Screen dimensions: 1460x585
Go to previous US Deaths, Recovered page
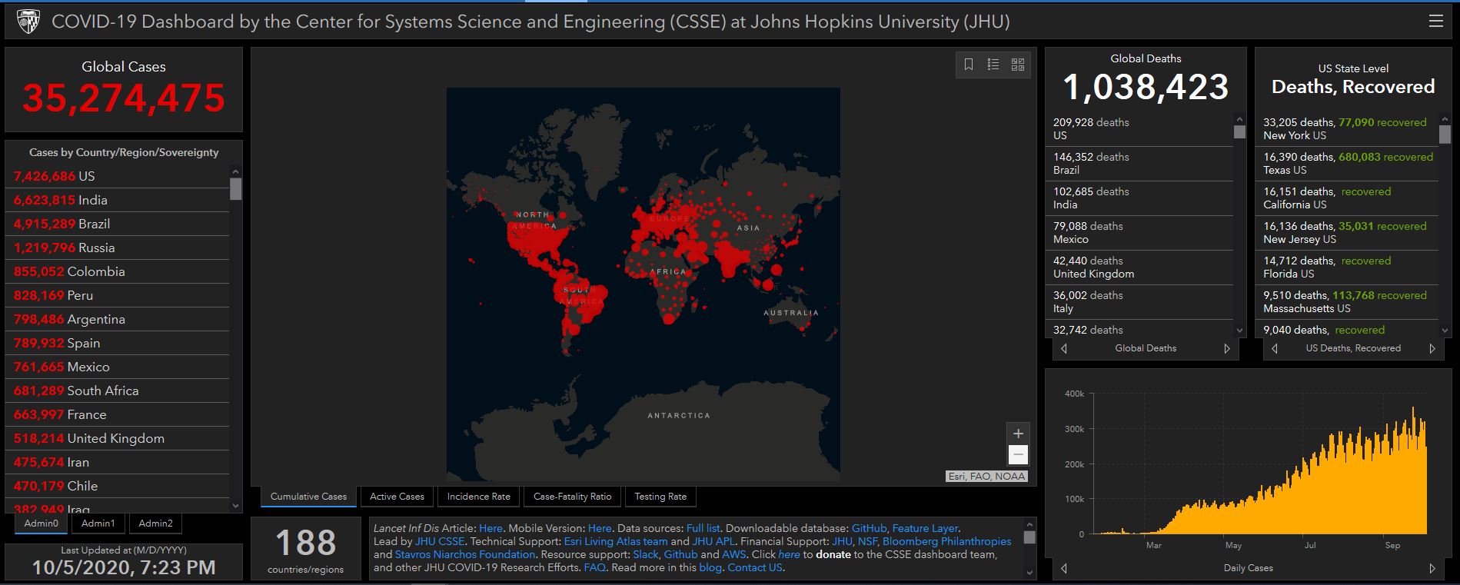(x=1275, y=348)
